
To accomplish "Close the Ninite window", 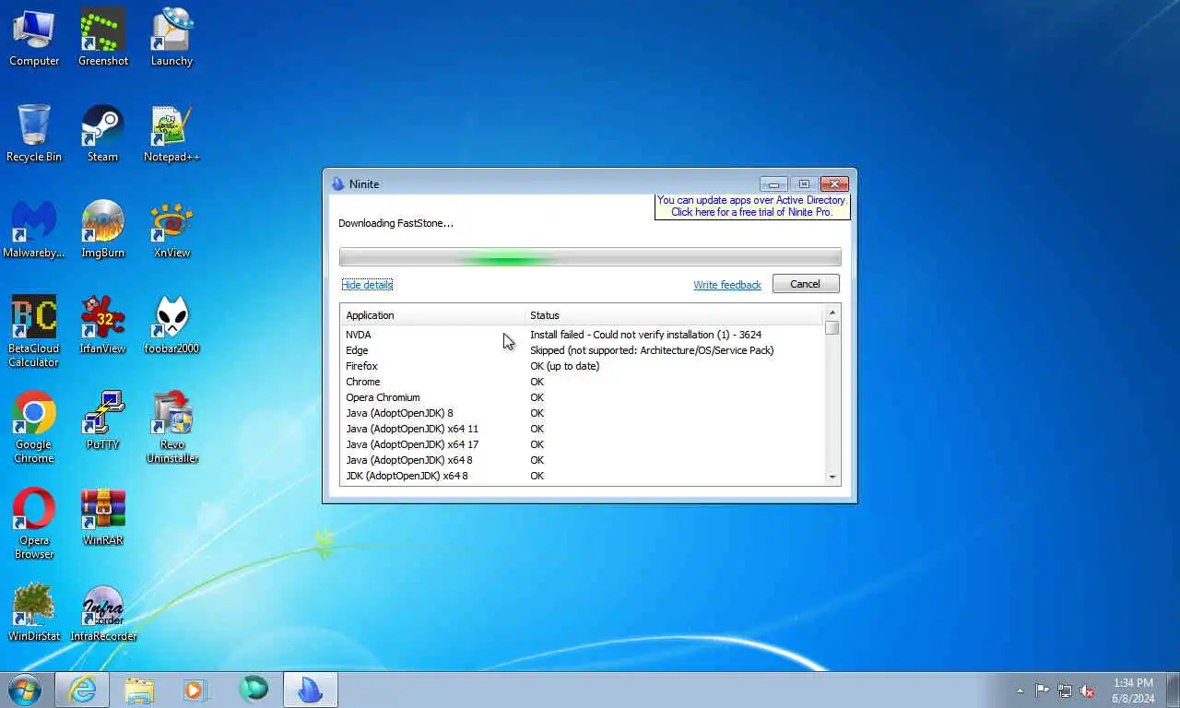I will click(x=834, y=183).
